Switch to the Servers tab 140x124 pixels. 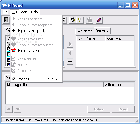coord(102,30)
